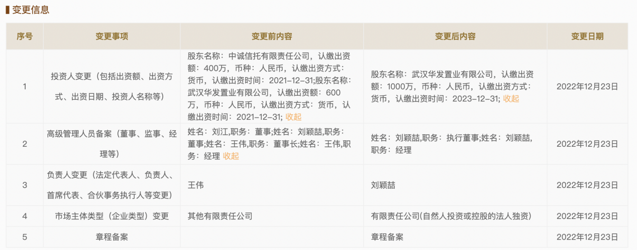Click the 变更信息 section heading
Image resolution: width=637 pixels, height=250 pixels.
(x=31, y=10)
